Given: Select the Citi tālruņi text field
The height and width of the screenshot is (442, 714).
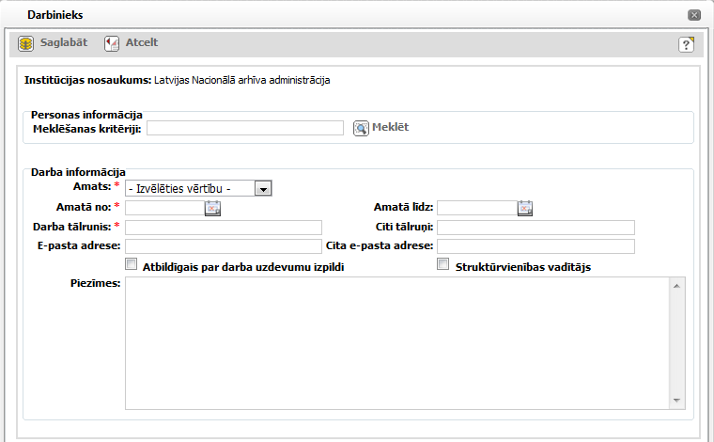Looking at the screenshot, I should pos(535,228).
